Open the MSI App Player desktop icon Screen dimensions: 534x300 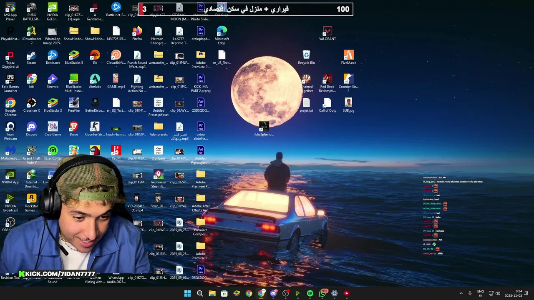coord(10,12)
